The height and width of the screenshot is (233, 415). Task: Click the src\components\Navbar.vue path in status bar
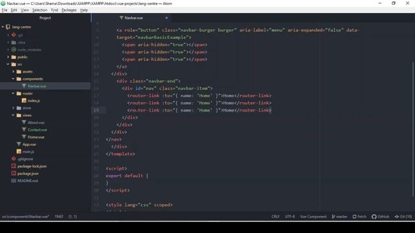coord(25,216)
